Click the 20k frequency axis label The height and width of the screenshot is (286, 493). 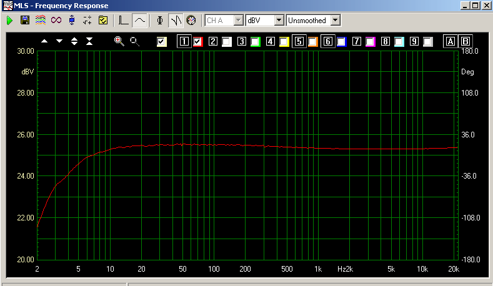tap(454, 269)
